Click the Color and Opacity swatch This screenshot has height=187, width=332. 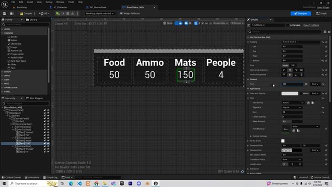(289, 94)
